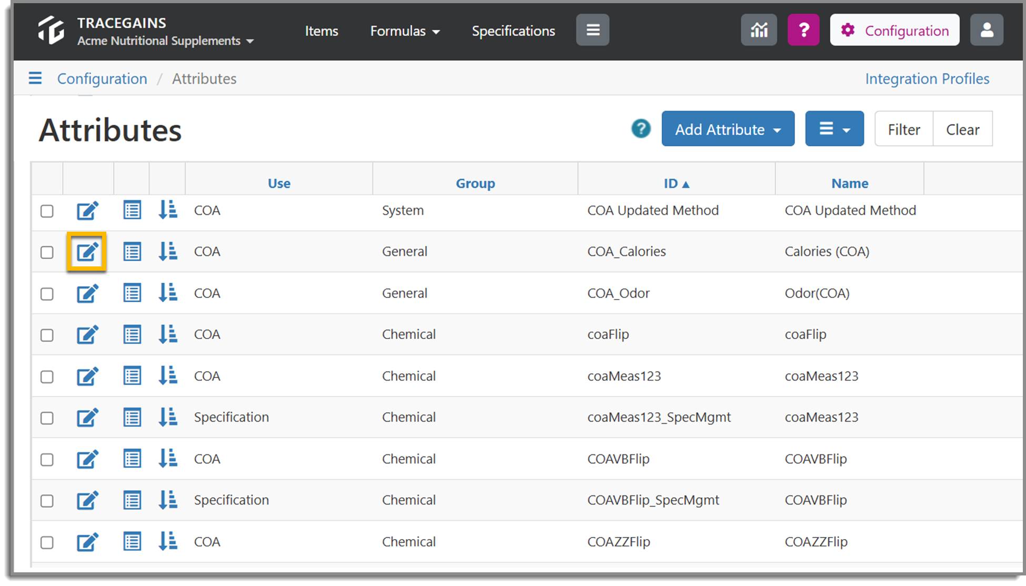Viewport: 1026px width, 586px height.
Task: Click the Clear button
Action: coord(963,129)
